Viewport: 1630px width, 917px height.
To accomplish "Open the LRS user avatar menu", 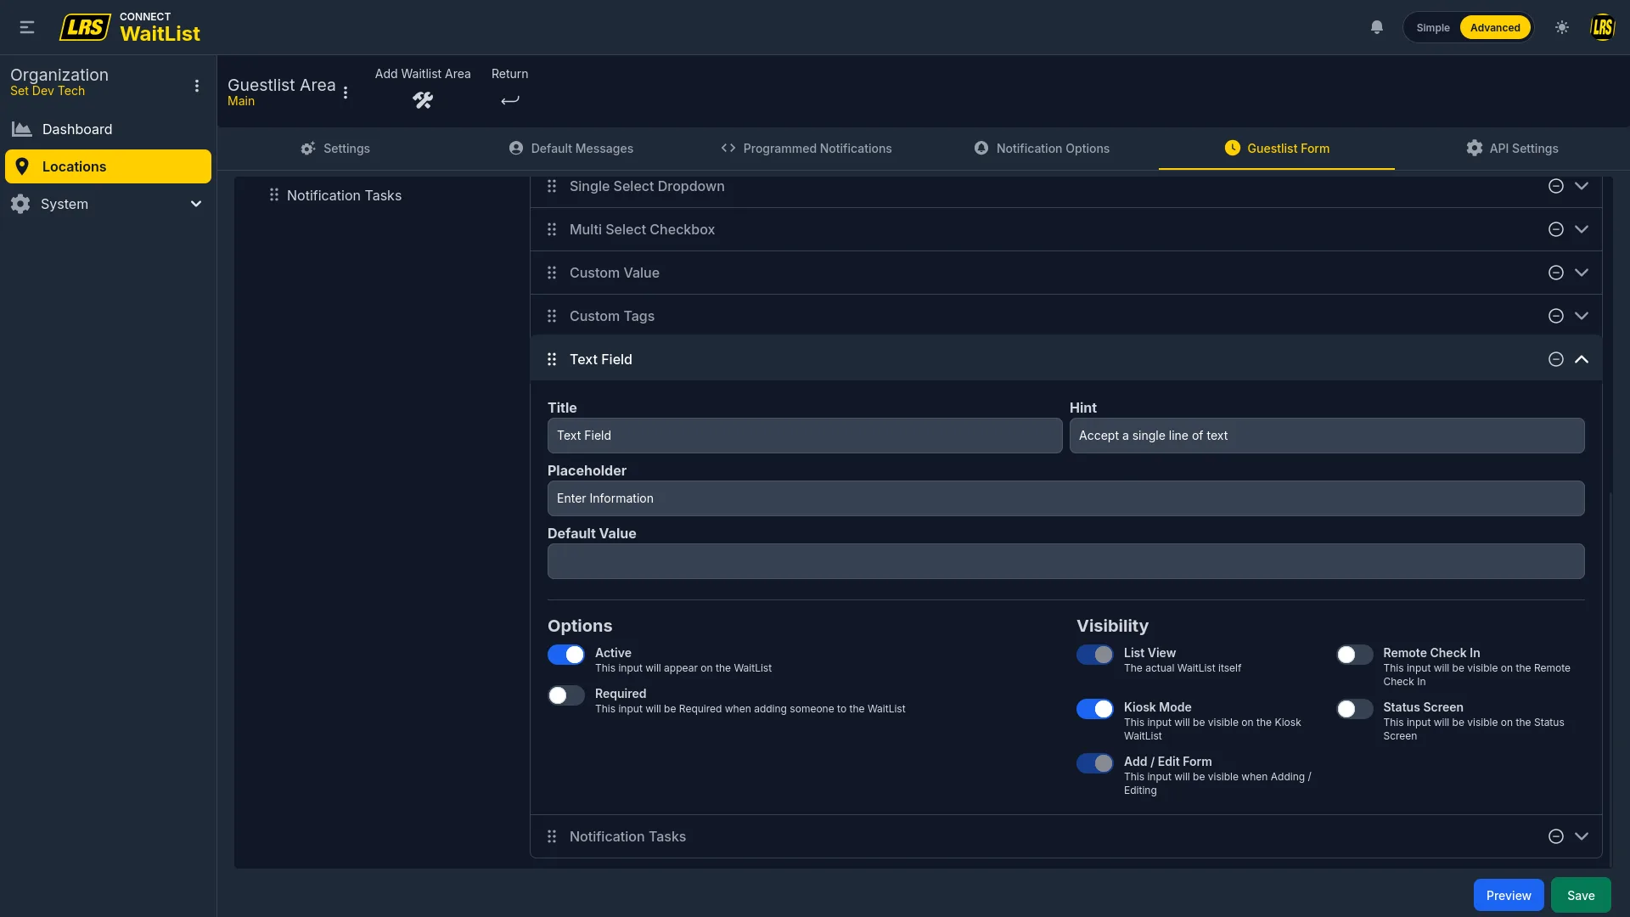I will tap(1602, 27).
